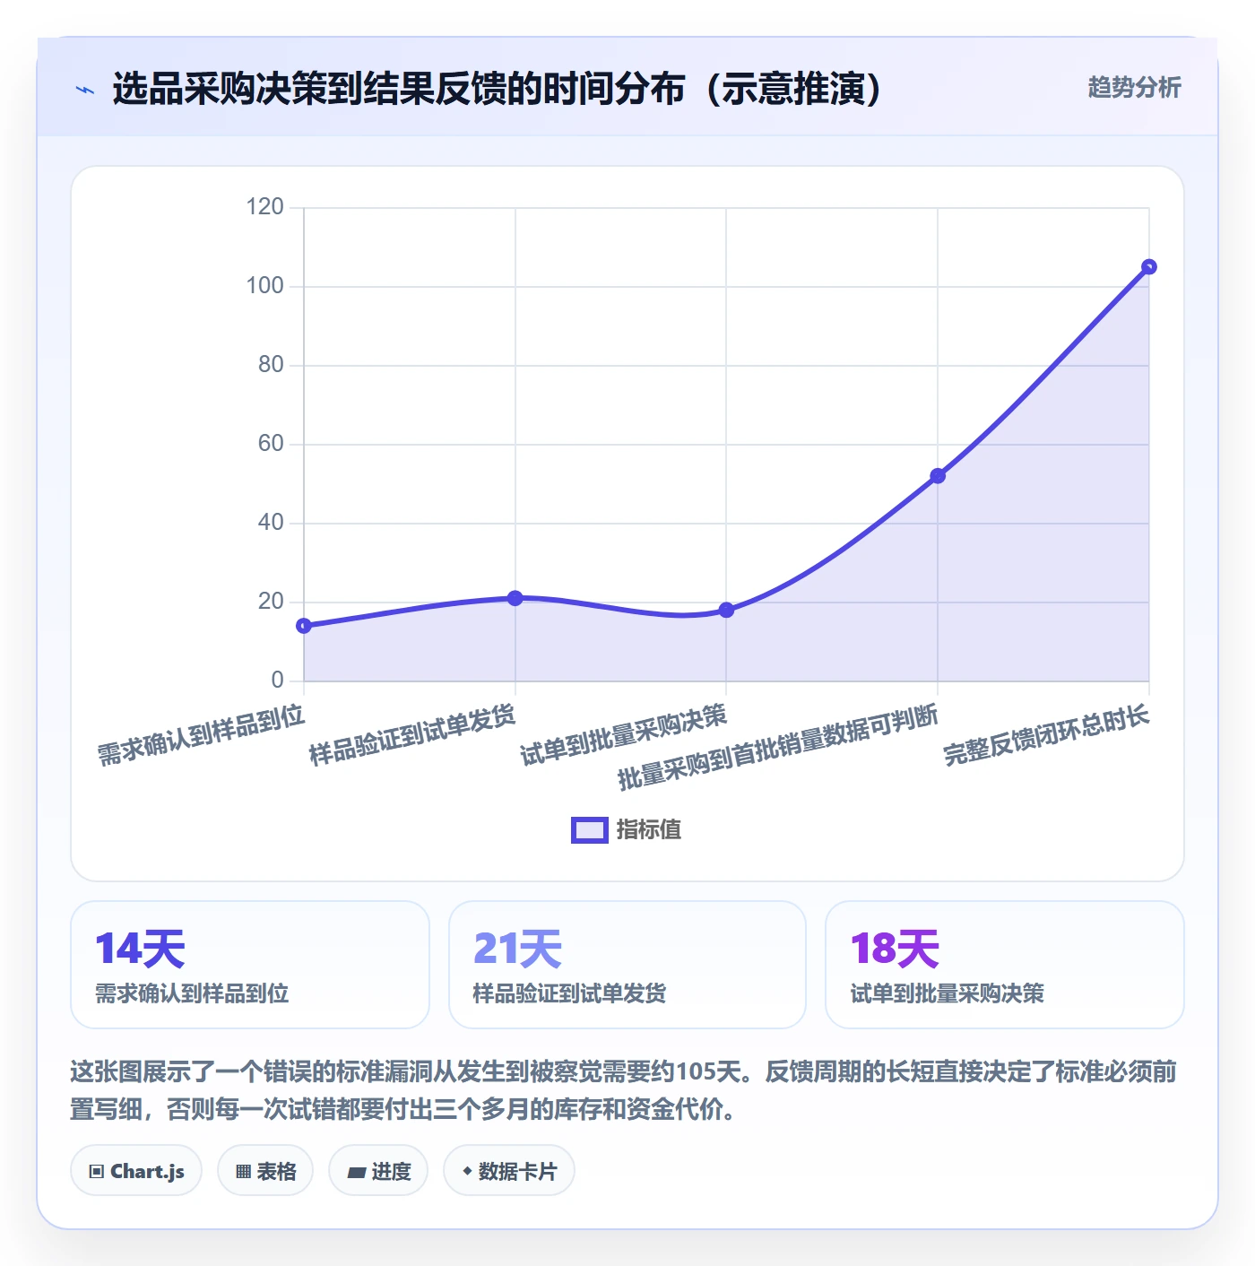This screenshot has width=1255, height=1266.
Task: Click the description paragraph mentioning 105天
Action: (624, 1090)
